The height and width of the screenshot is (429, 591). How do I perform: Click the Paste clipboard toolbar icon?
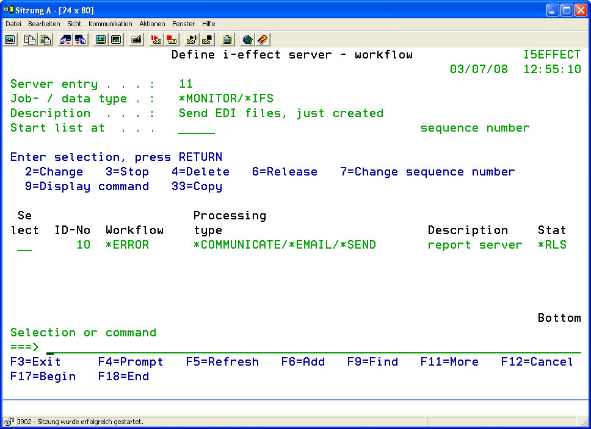pyautogui.click(x=45, y=40)
